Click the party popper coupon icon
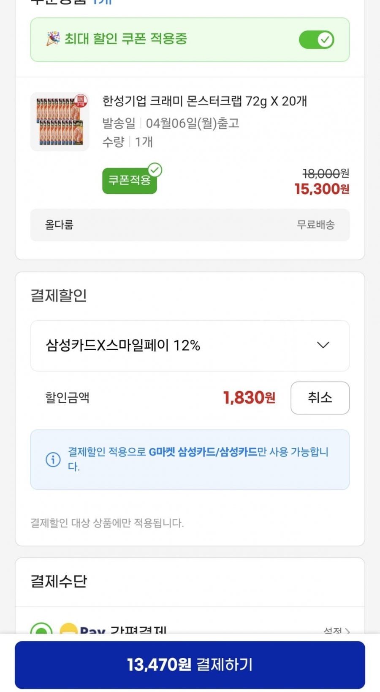The image size is (380, 692). click(53, 39)
